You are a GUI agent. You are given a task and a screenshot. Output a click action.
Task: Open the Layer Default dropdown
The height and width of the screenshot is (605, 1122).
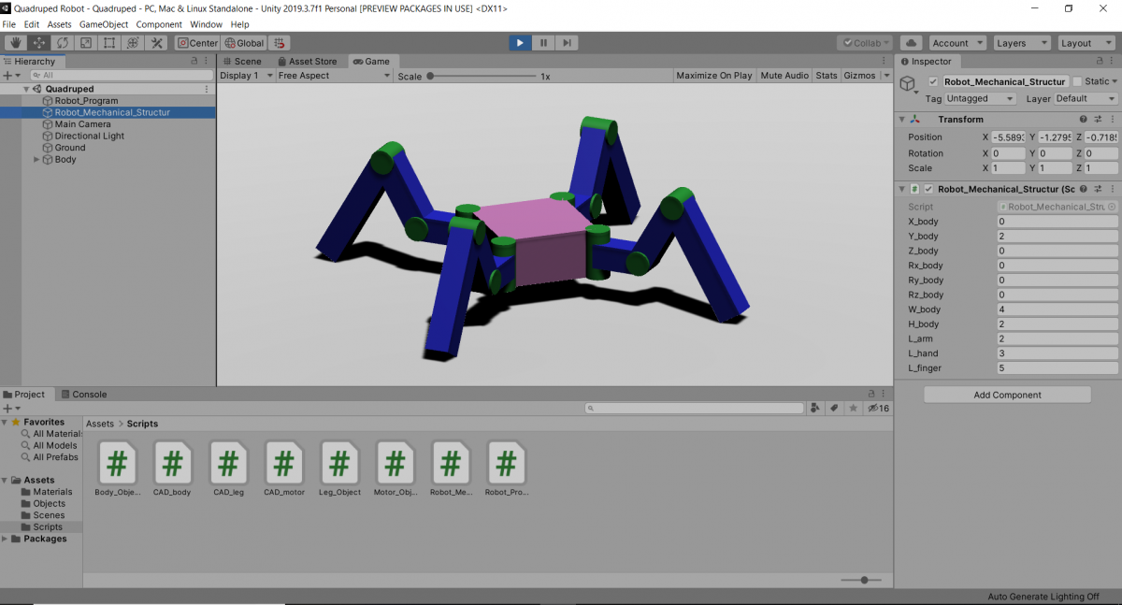point(1086,98)
